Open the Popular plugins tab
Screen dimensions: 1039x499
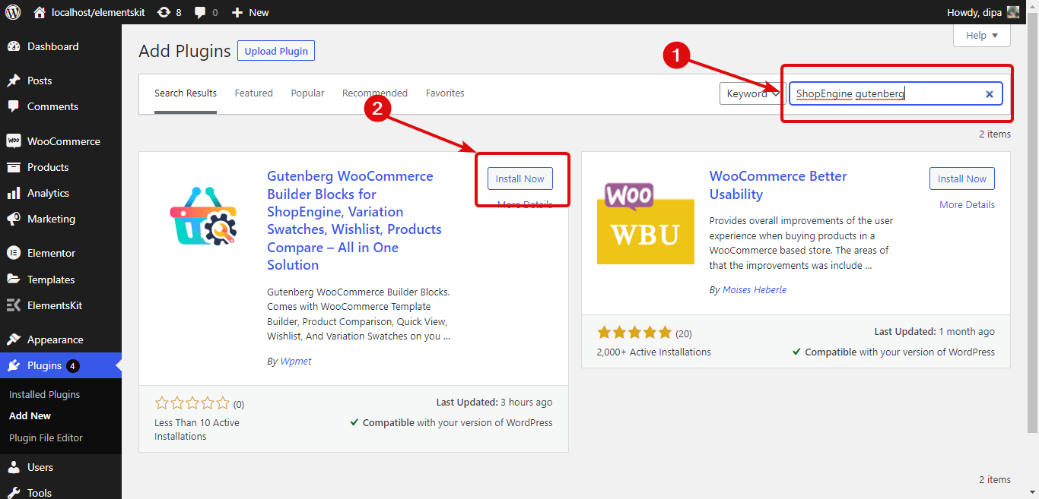(x=307, y=93)
